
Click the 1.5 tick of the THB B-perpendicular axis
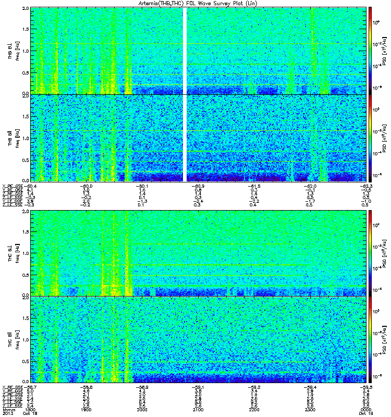pyautogui.click(x=26, y=29)
